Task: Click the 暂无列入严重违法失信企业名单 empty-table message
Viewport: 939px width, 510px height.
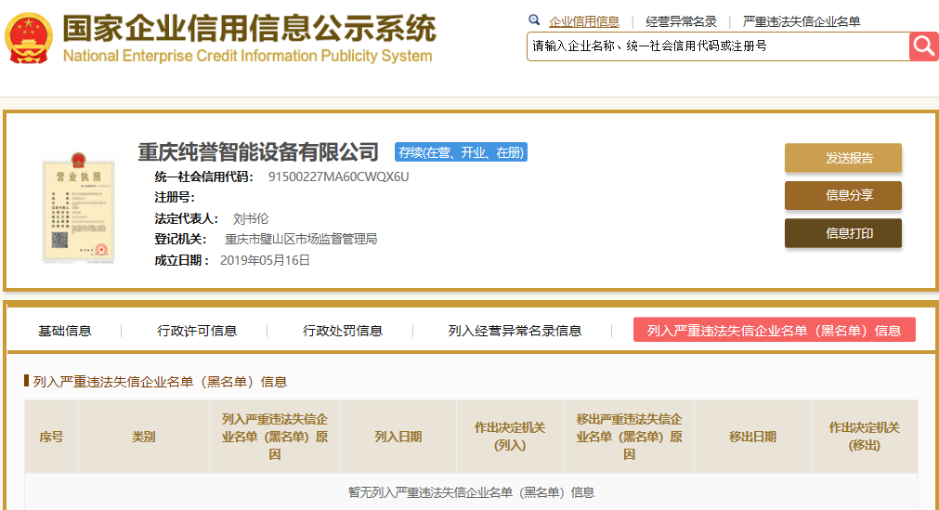Action: pyautogui.click(x=471, y=492)
